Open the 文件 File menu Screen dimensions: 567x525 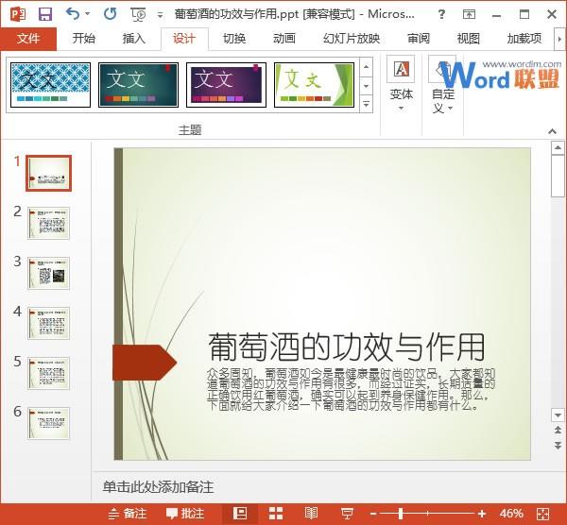pos(28,39)
